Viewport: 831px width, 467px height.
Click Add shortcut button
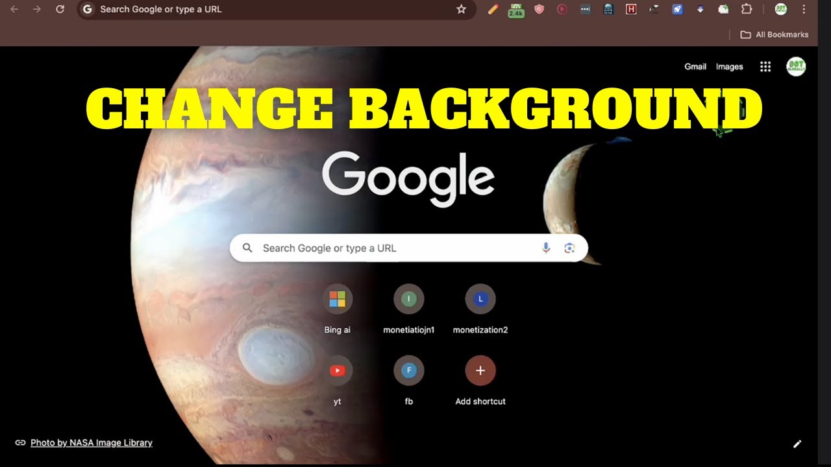click(480, 381)
